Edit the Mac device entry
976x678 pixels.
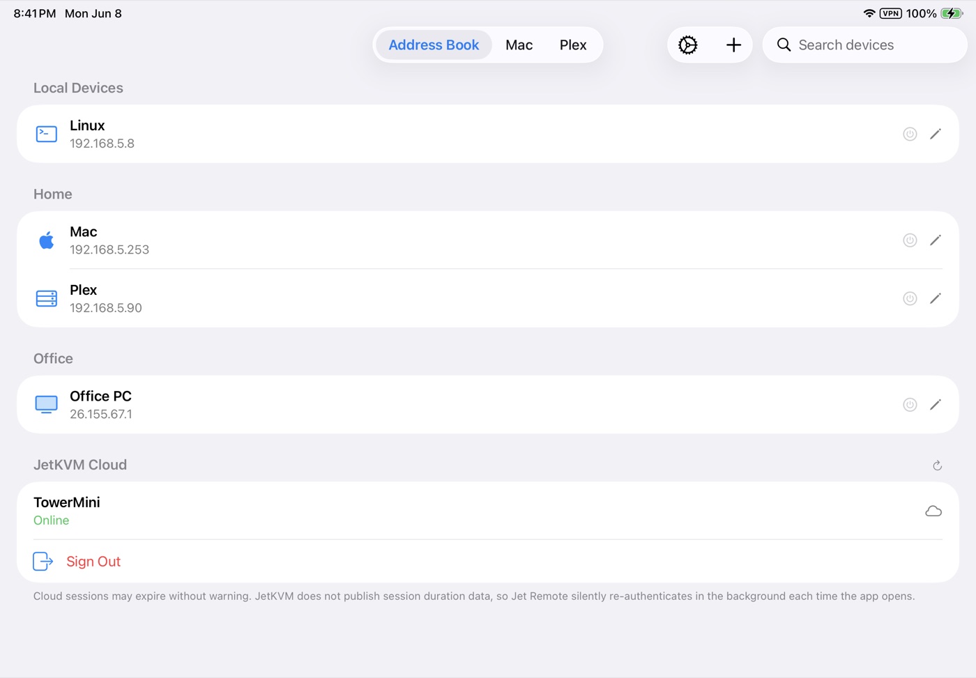[936, 240]
